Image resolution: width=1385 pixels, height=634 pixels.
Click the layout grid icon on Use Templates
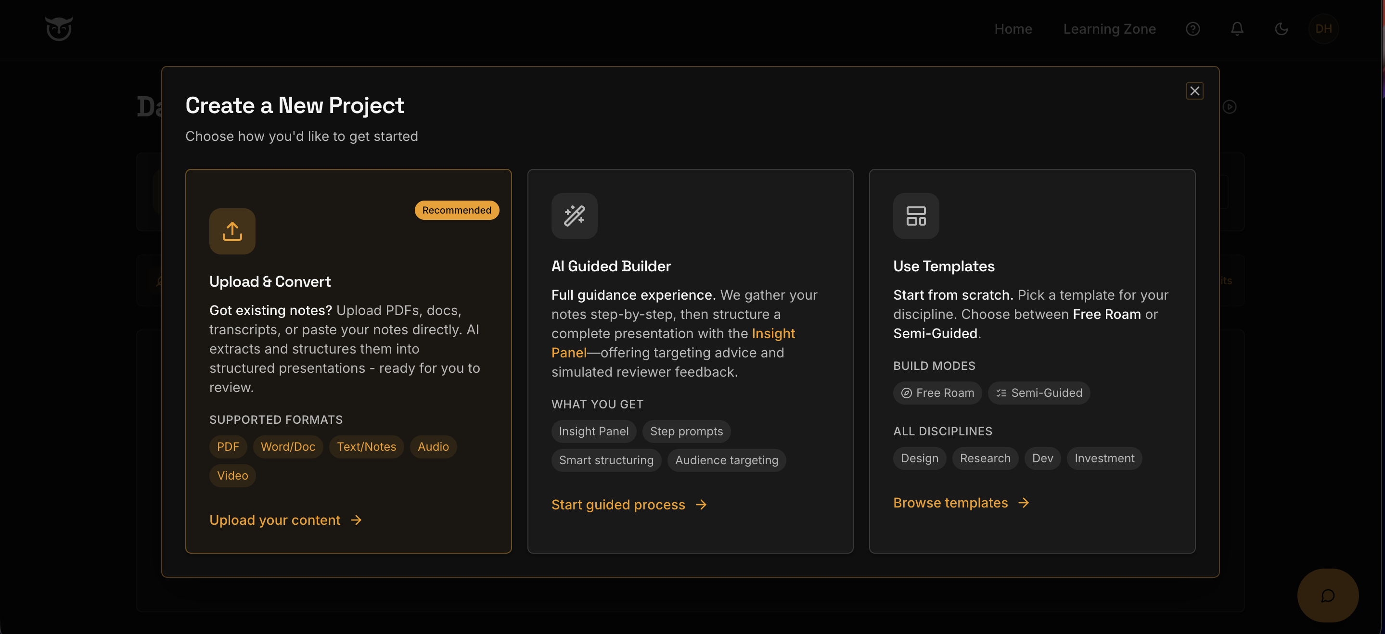point(916,216)
